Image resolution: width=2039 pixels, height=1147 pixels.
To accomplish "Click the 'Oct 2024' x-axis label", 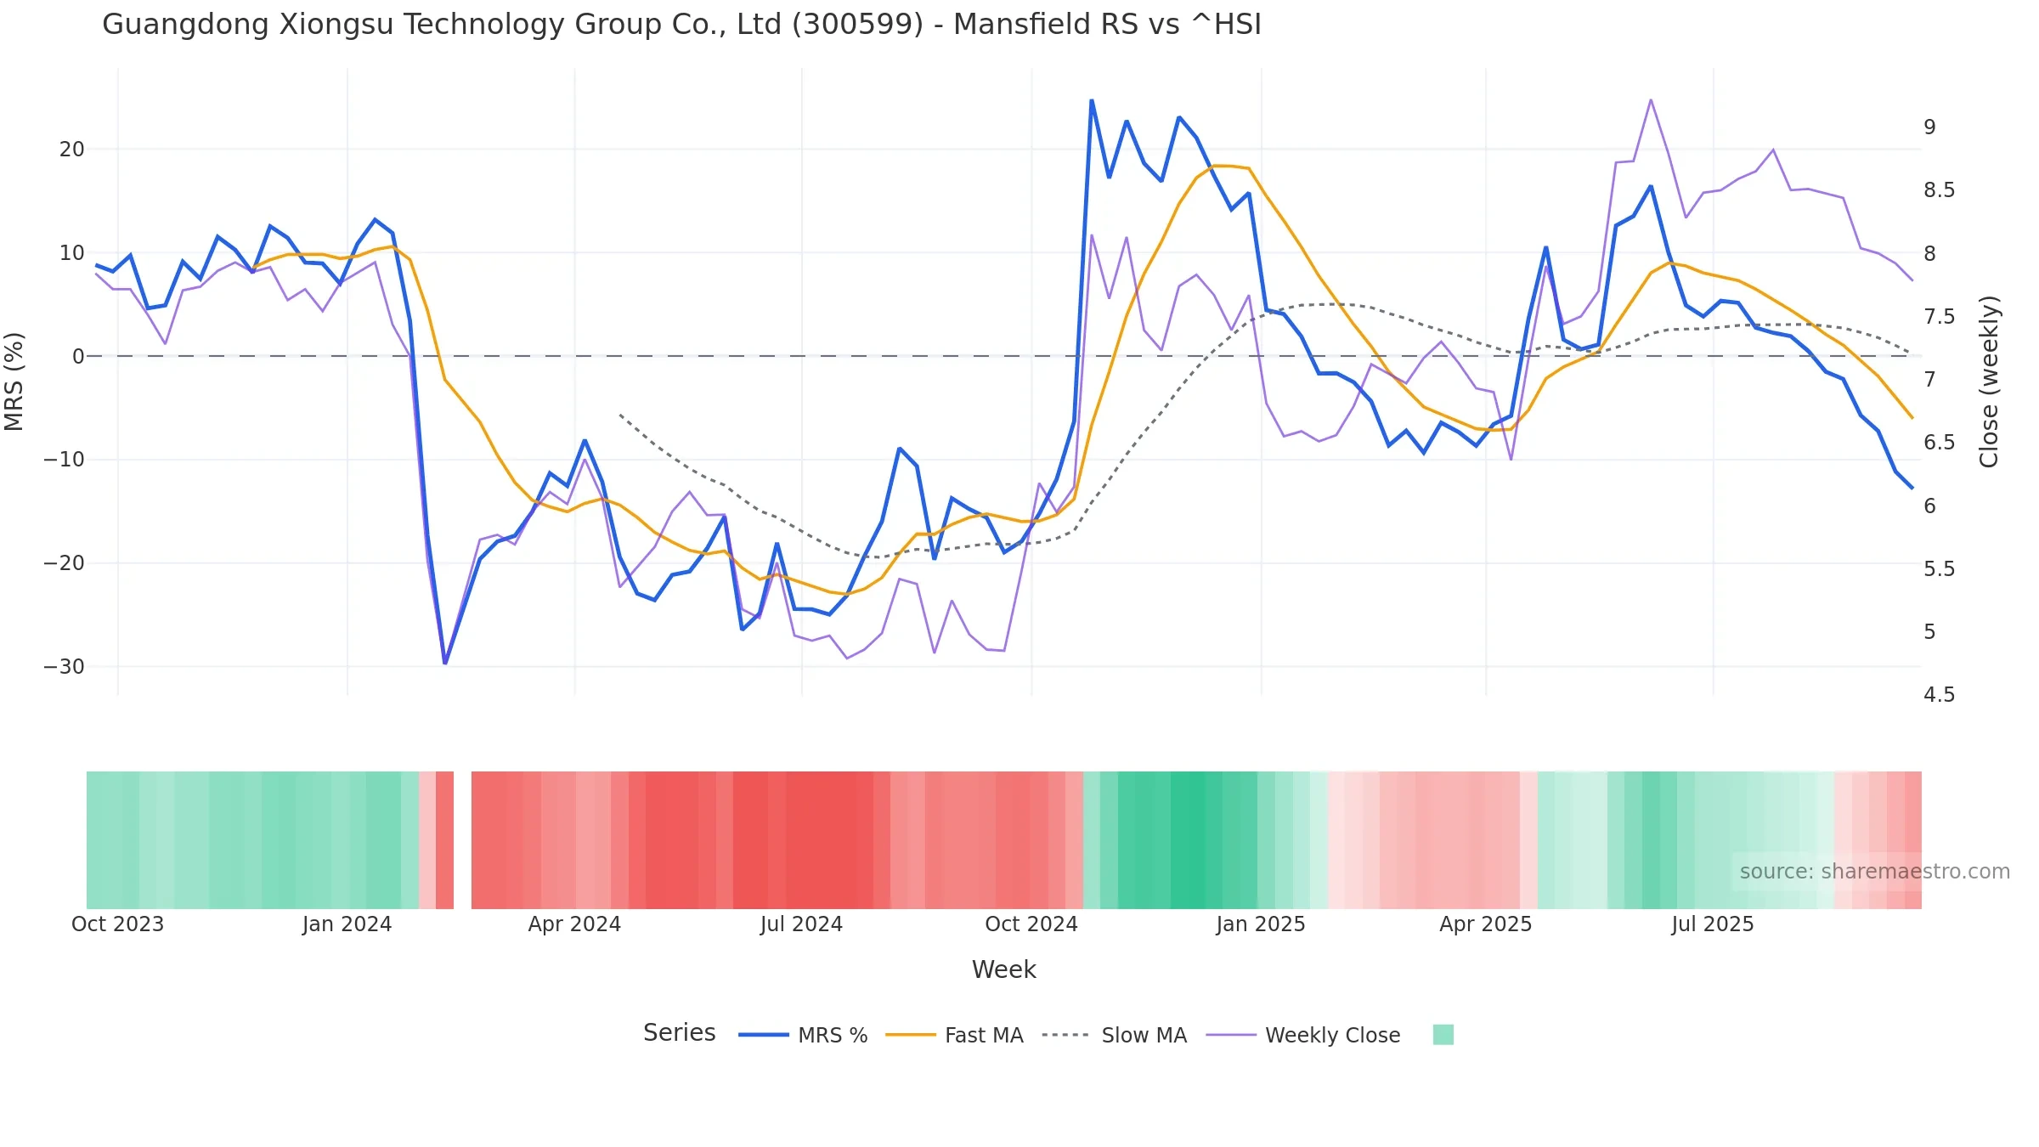I will (1031, 924).
